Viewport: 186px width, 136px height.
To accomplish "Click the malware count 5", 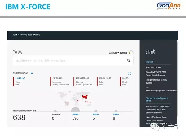I will coord(94,118).
